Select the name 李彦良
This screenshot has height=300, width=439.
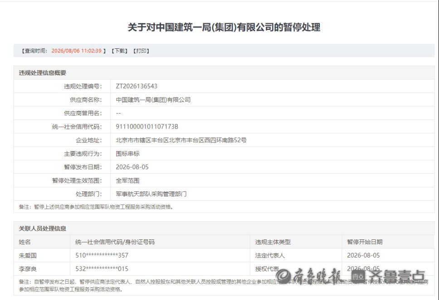(28, 269)
